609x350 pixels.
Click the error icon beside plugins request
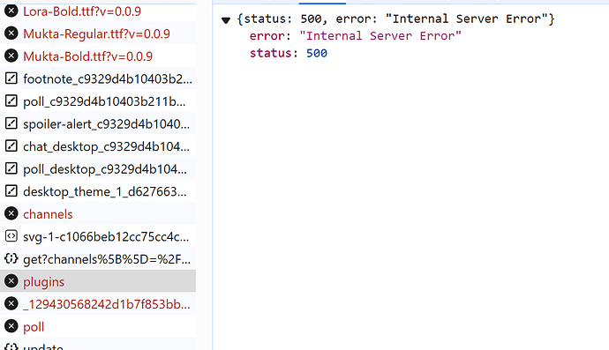[x=11, y=281]
